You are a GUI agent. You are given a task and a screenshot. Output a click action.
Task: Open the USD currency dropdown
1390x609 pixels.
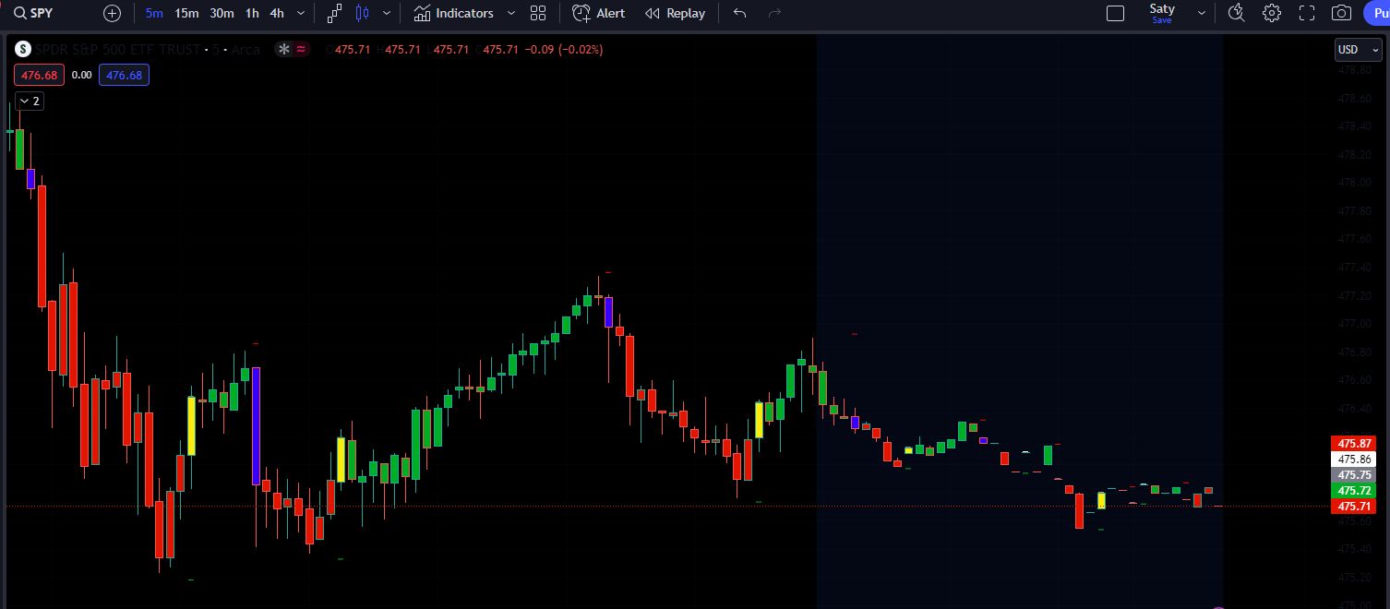(x=1358, y=50)
